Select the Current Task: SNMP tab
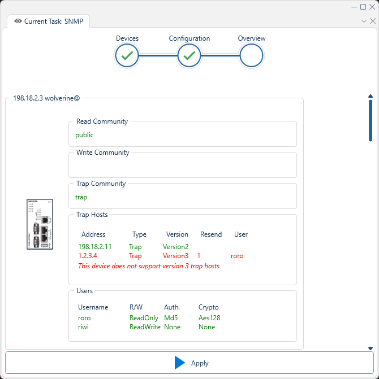 click(49, 21)
